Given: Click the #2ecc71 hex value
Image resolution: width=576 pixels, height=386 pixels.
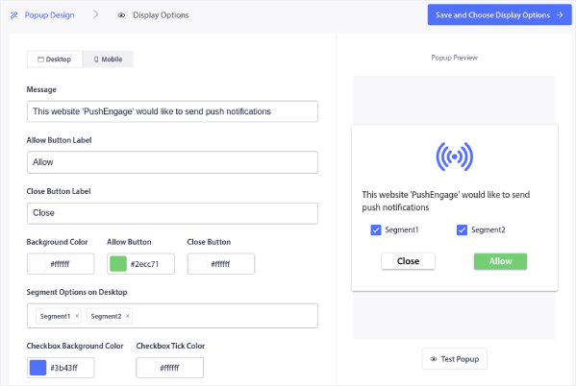Looking at the screenshot, I should coord(145,264).
